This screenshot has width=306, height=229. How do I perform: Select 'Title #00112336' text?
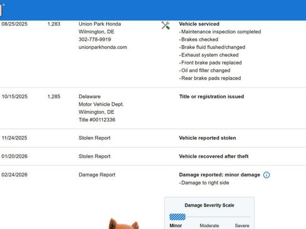click(x=97, y=120)
